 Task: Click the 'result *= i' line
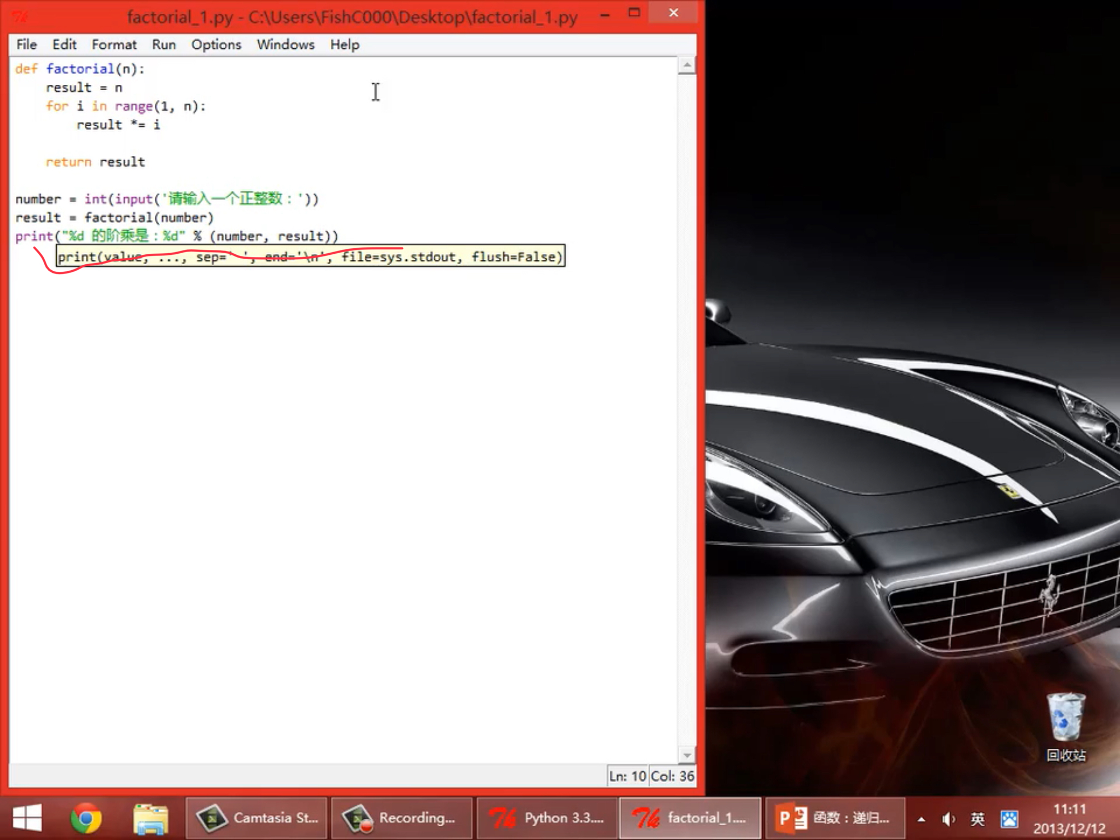[118, 125]
